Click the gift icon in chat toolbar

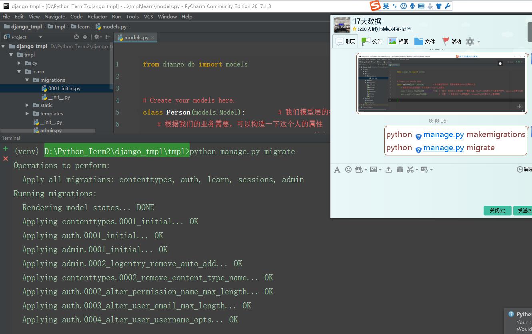pyautogui.click(x=400, y=169)
